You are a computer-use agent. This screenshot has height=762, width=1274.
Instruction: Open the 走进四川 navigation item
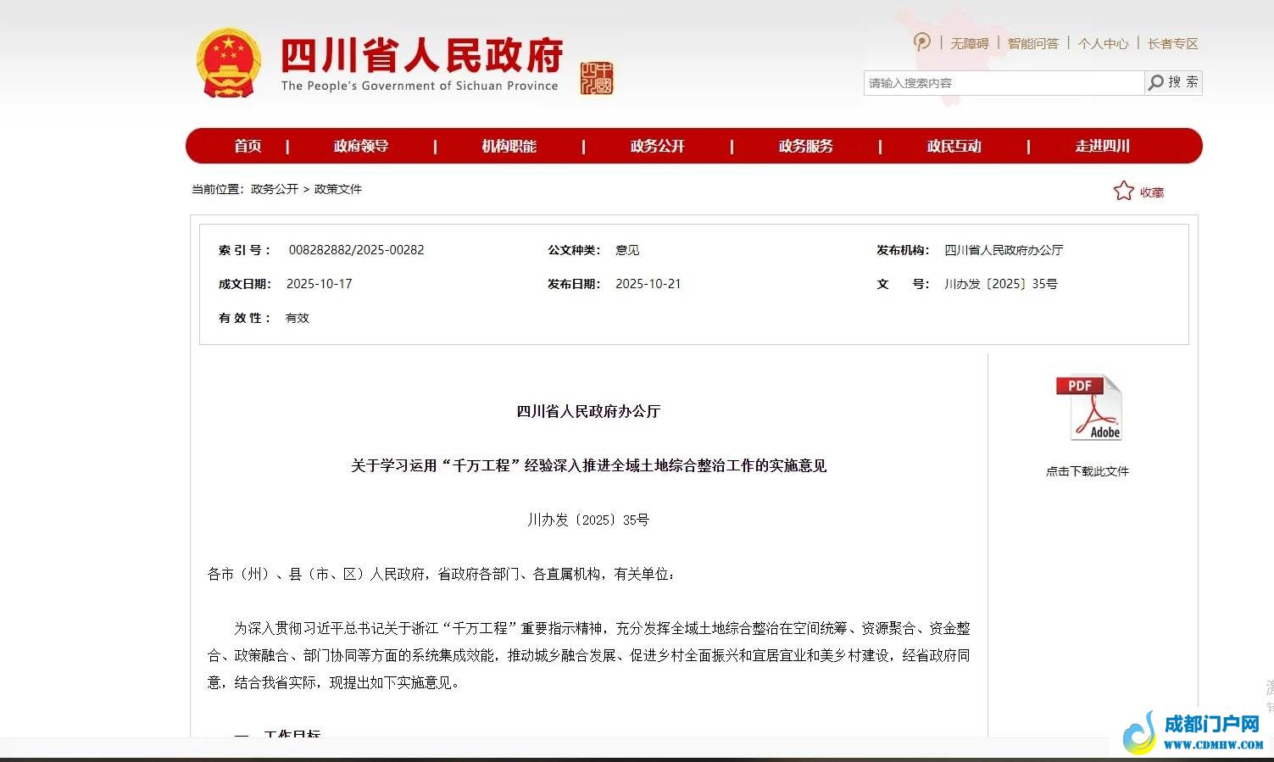[1102, 146]
